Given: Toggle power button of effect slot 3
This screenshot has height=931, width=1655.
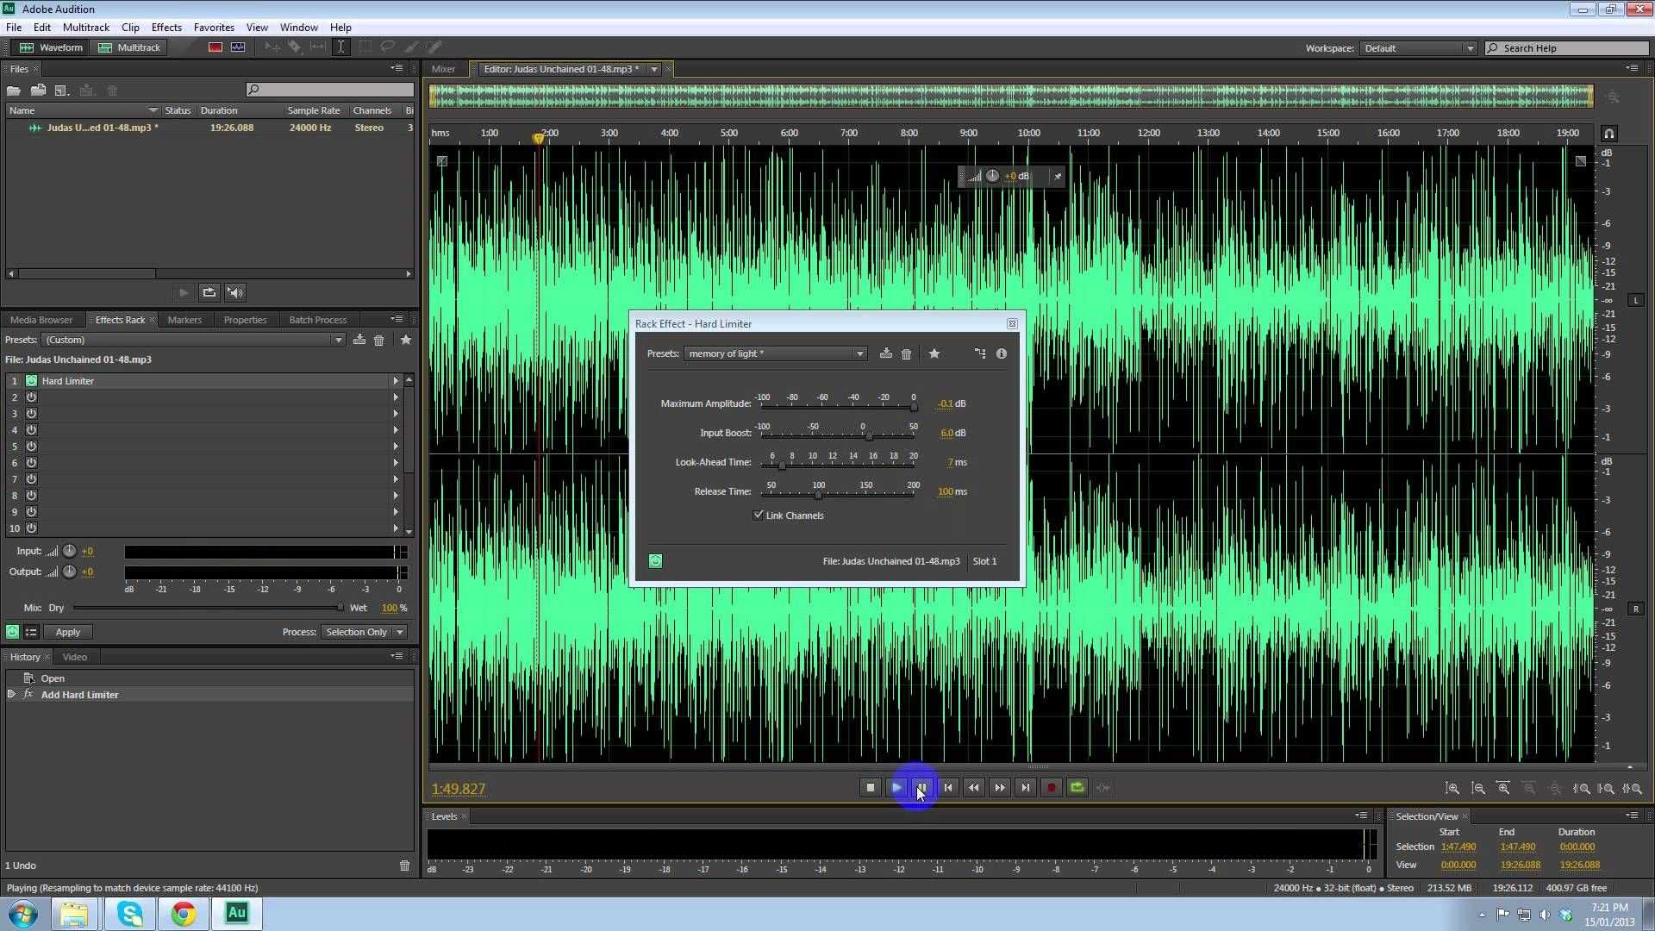Looking at the screenshot, I should pyautogui.click(x=31, y=413).
